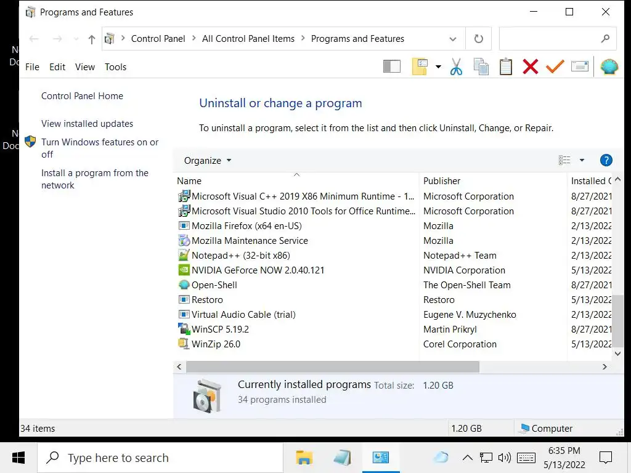Click the Change your view icon
Viewport: 631px width, 473px height.
564,160
